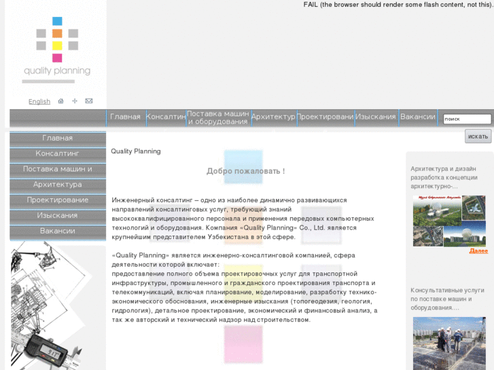Select Поставка машин и in left sidebar
The image size is (494, 370).
click(58, 169)
